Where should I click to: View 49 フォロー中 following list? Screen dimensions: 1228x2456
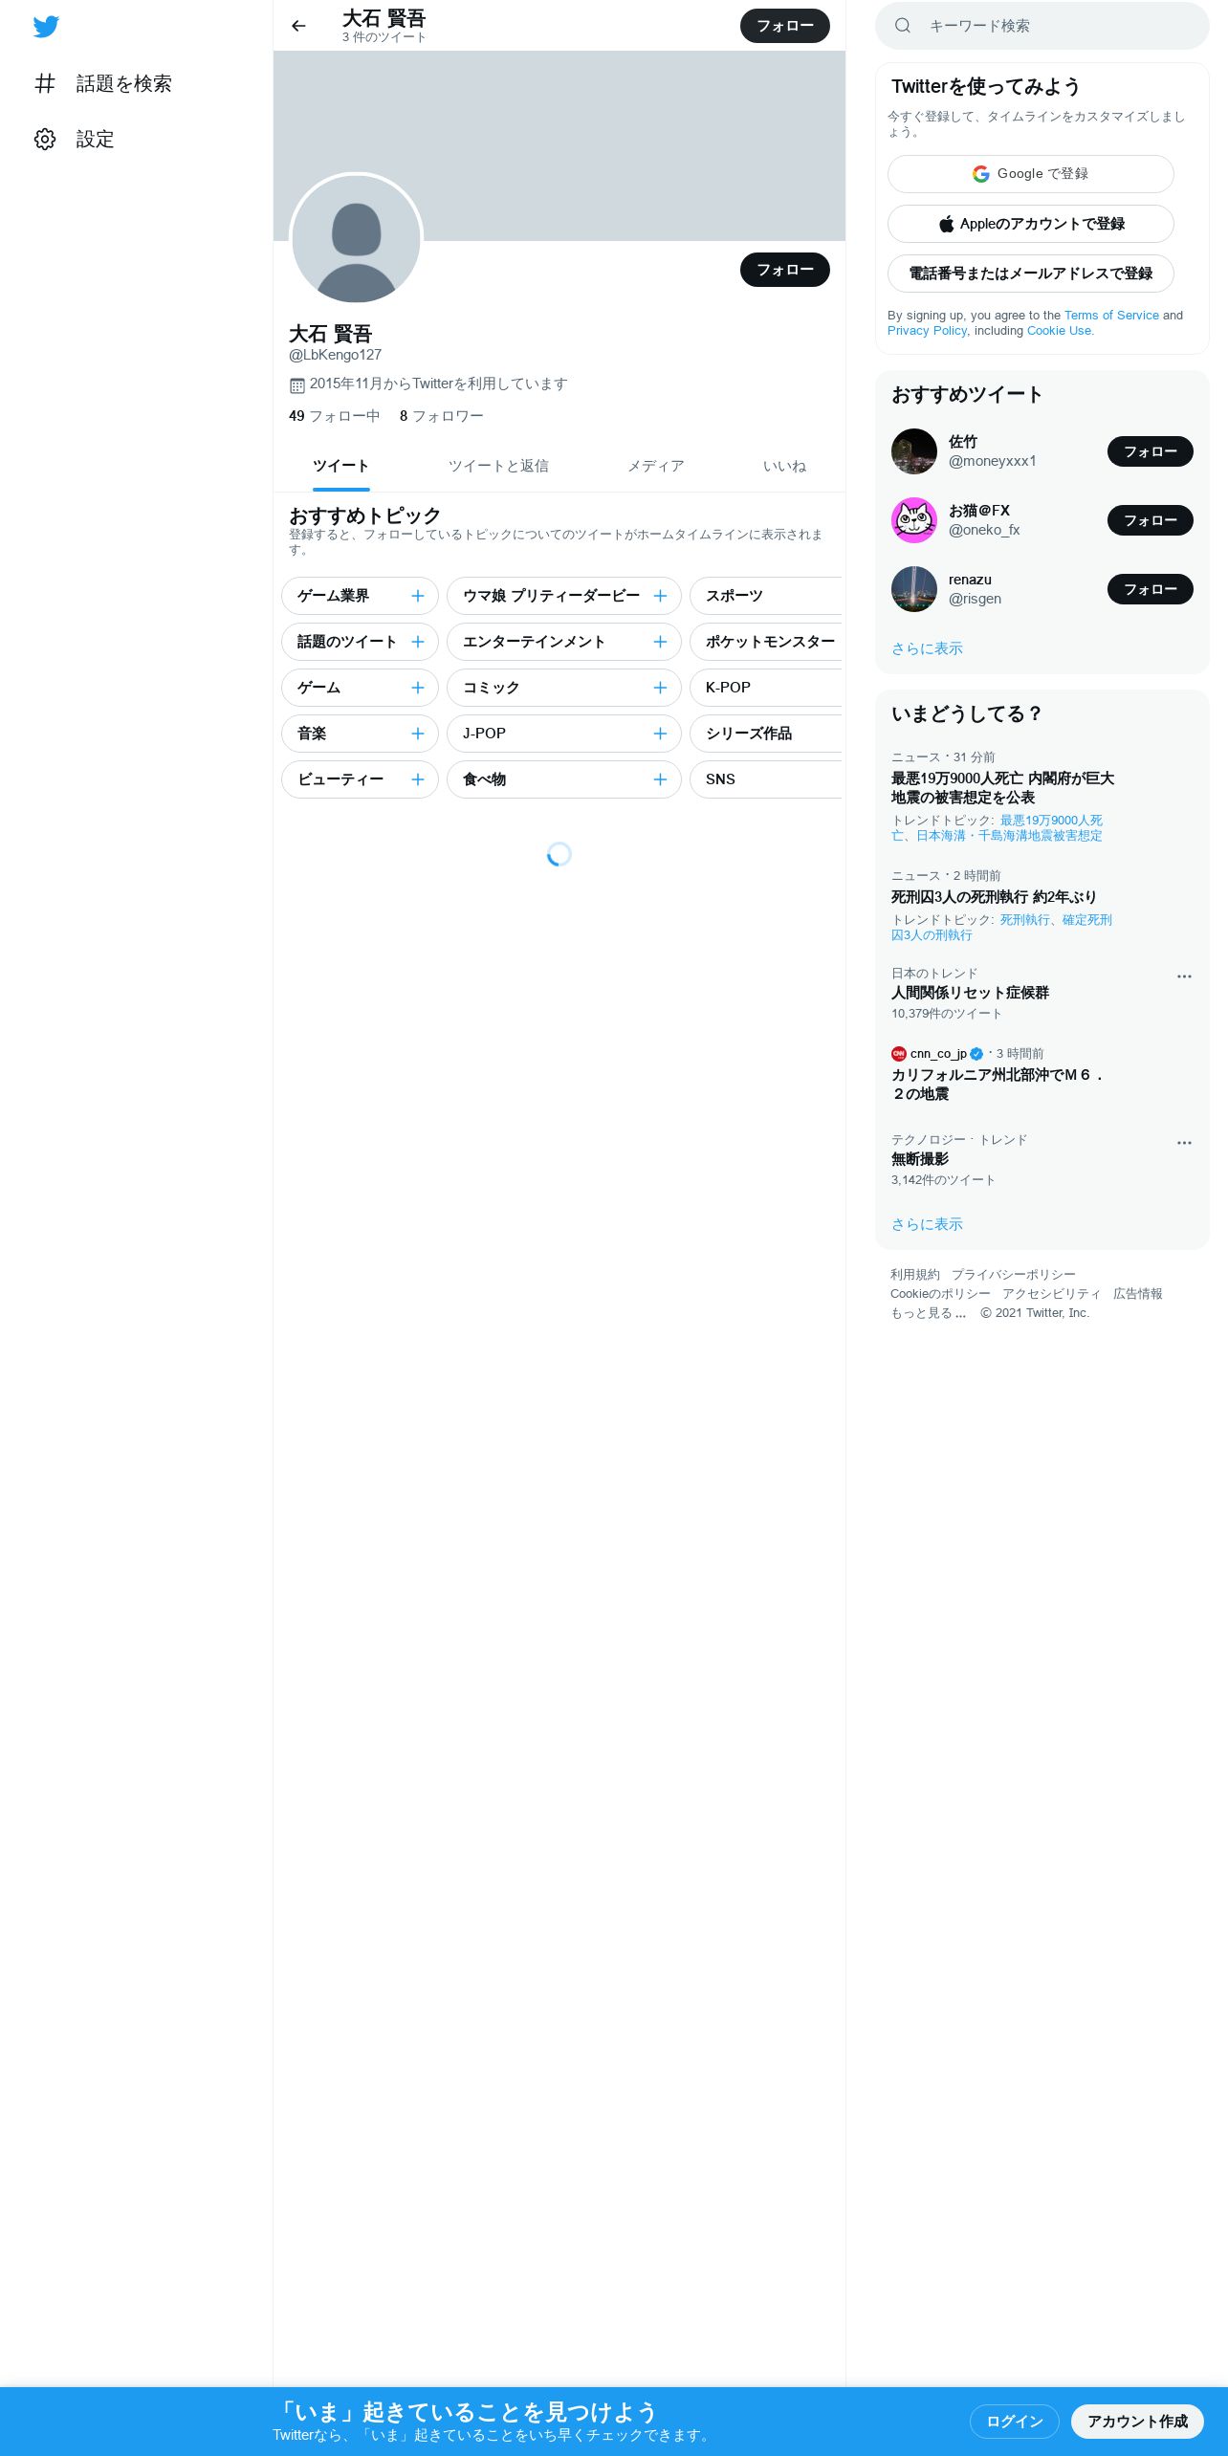334,416
